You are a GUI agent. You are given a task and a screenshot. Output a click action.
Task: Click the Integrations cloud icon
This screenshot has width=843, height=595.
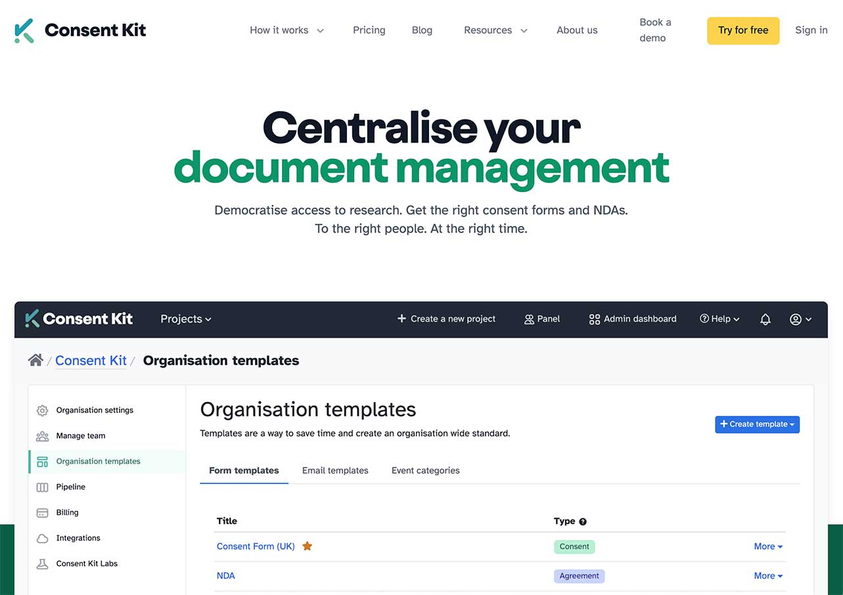tap(42, 539)
